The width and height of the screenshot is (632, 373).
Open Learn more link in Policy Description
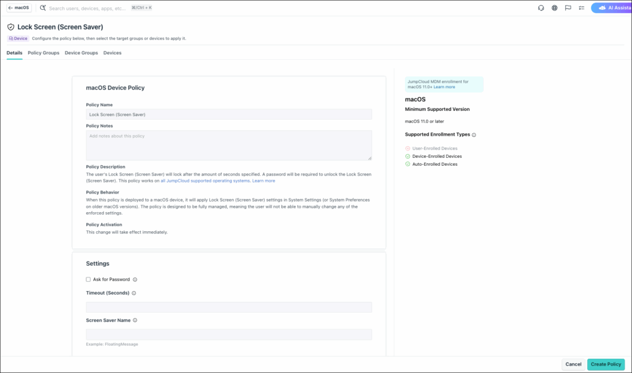coord(264,181)
